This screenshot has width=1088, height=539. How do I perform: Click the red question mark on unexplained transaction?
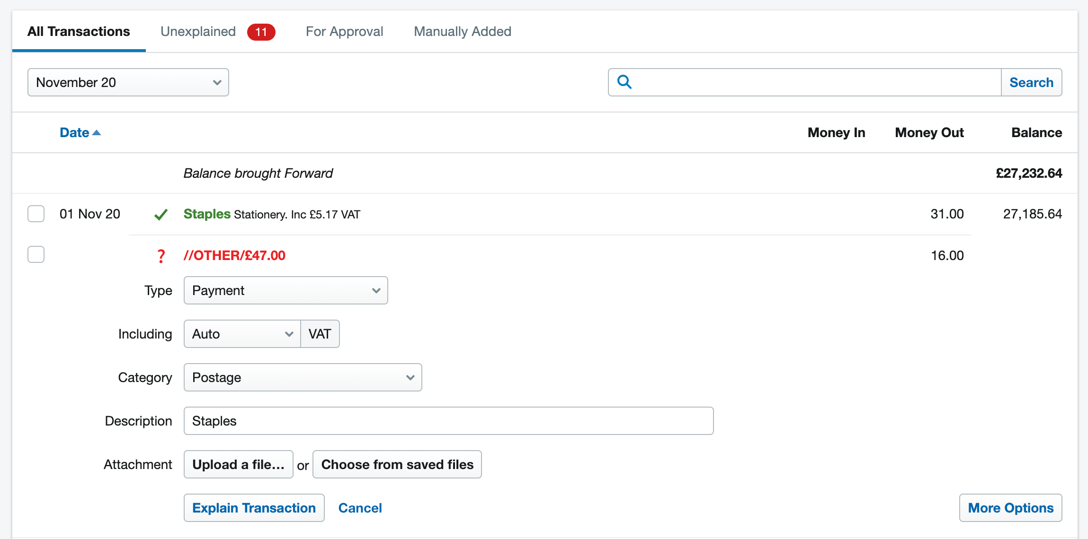coord(161,255)
